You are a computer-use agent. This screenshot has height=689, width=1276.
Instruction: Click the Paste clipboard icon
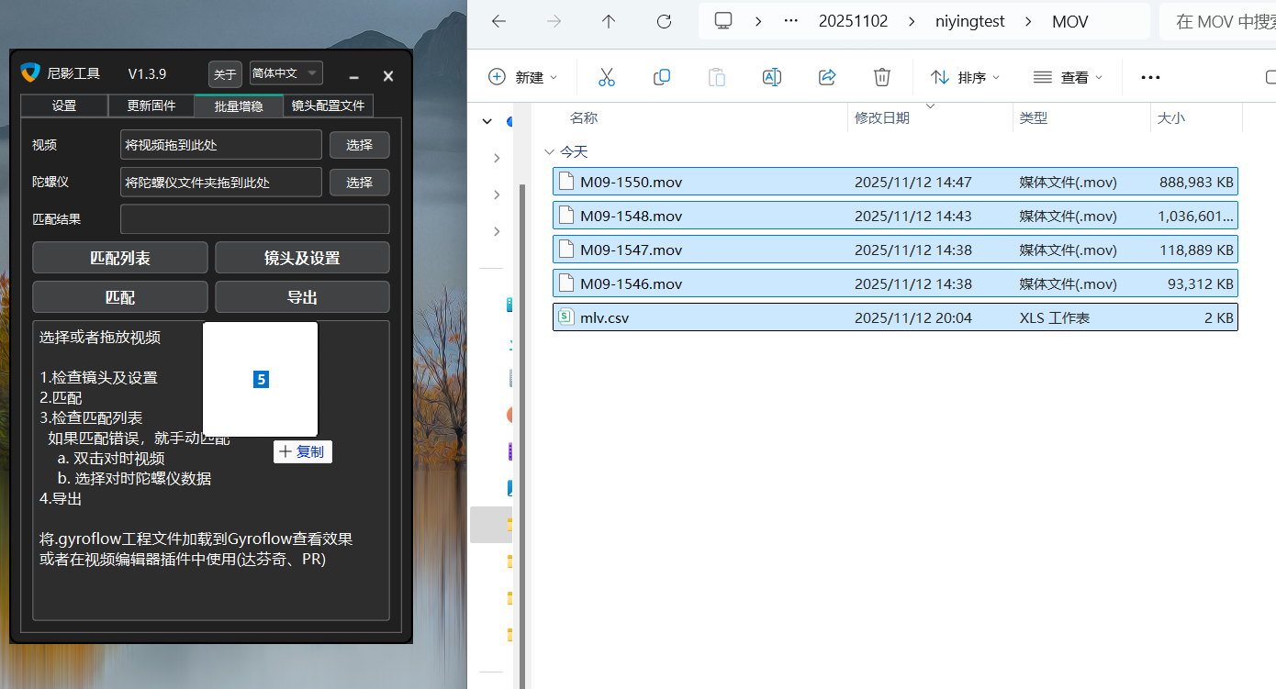tap(717, 77)
